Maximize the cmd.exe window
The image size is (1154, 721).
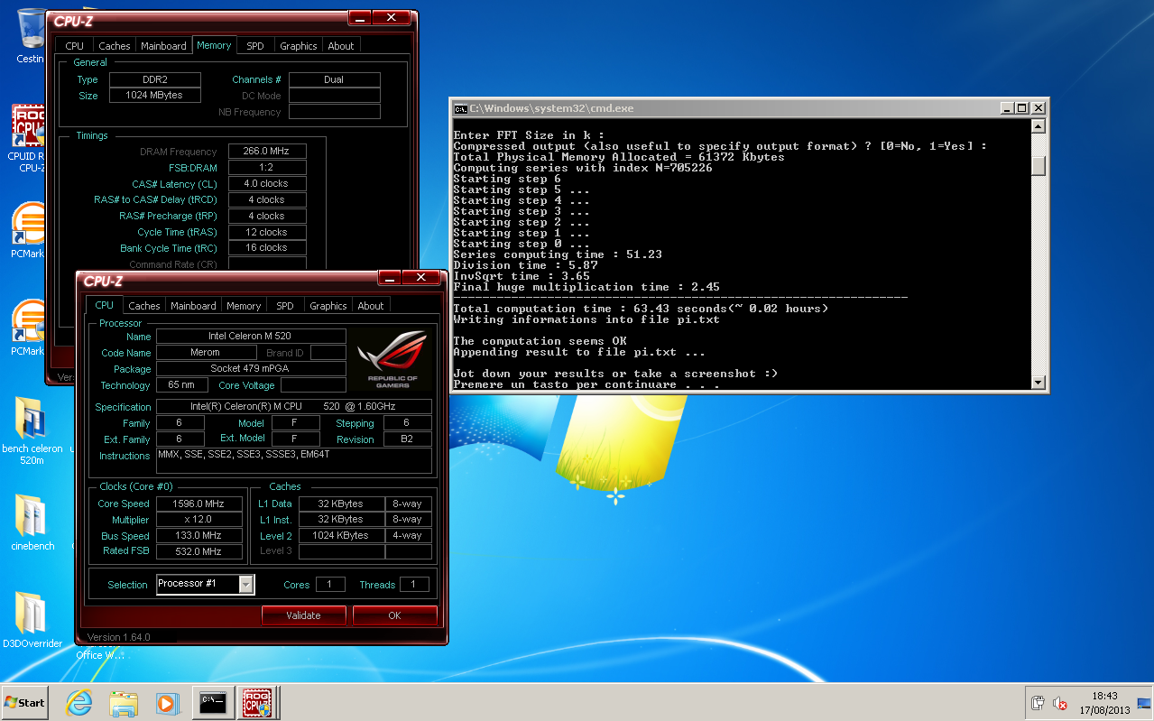[1021, 107]
